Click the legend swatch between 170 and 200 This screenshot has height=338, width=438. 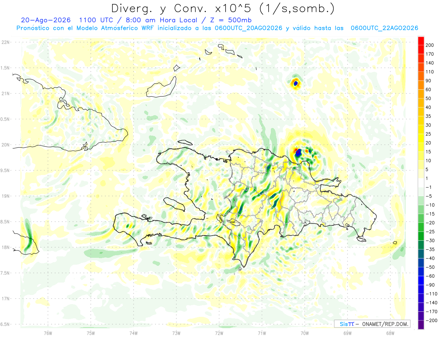[421, 50]
